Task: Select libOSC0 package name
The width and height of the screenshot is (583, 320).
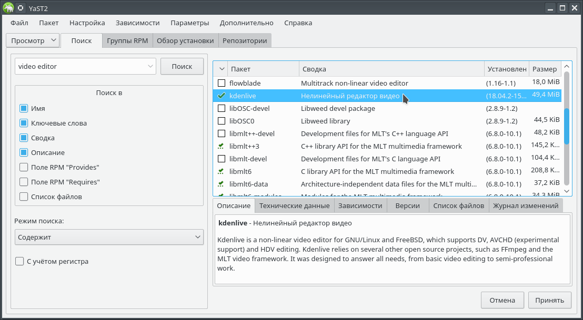Action: tap(242, 121)
